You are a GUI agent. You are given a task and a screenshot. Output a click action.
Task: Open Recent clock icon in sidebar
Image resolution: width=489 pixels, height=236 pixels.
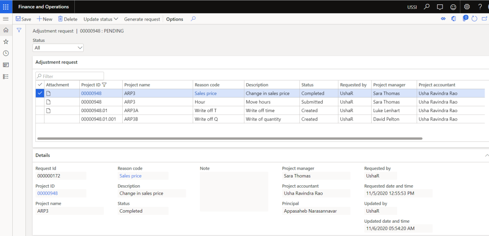point(6,53)
